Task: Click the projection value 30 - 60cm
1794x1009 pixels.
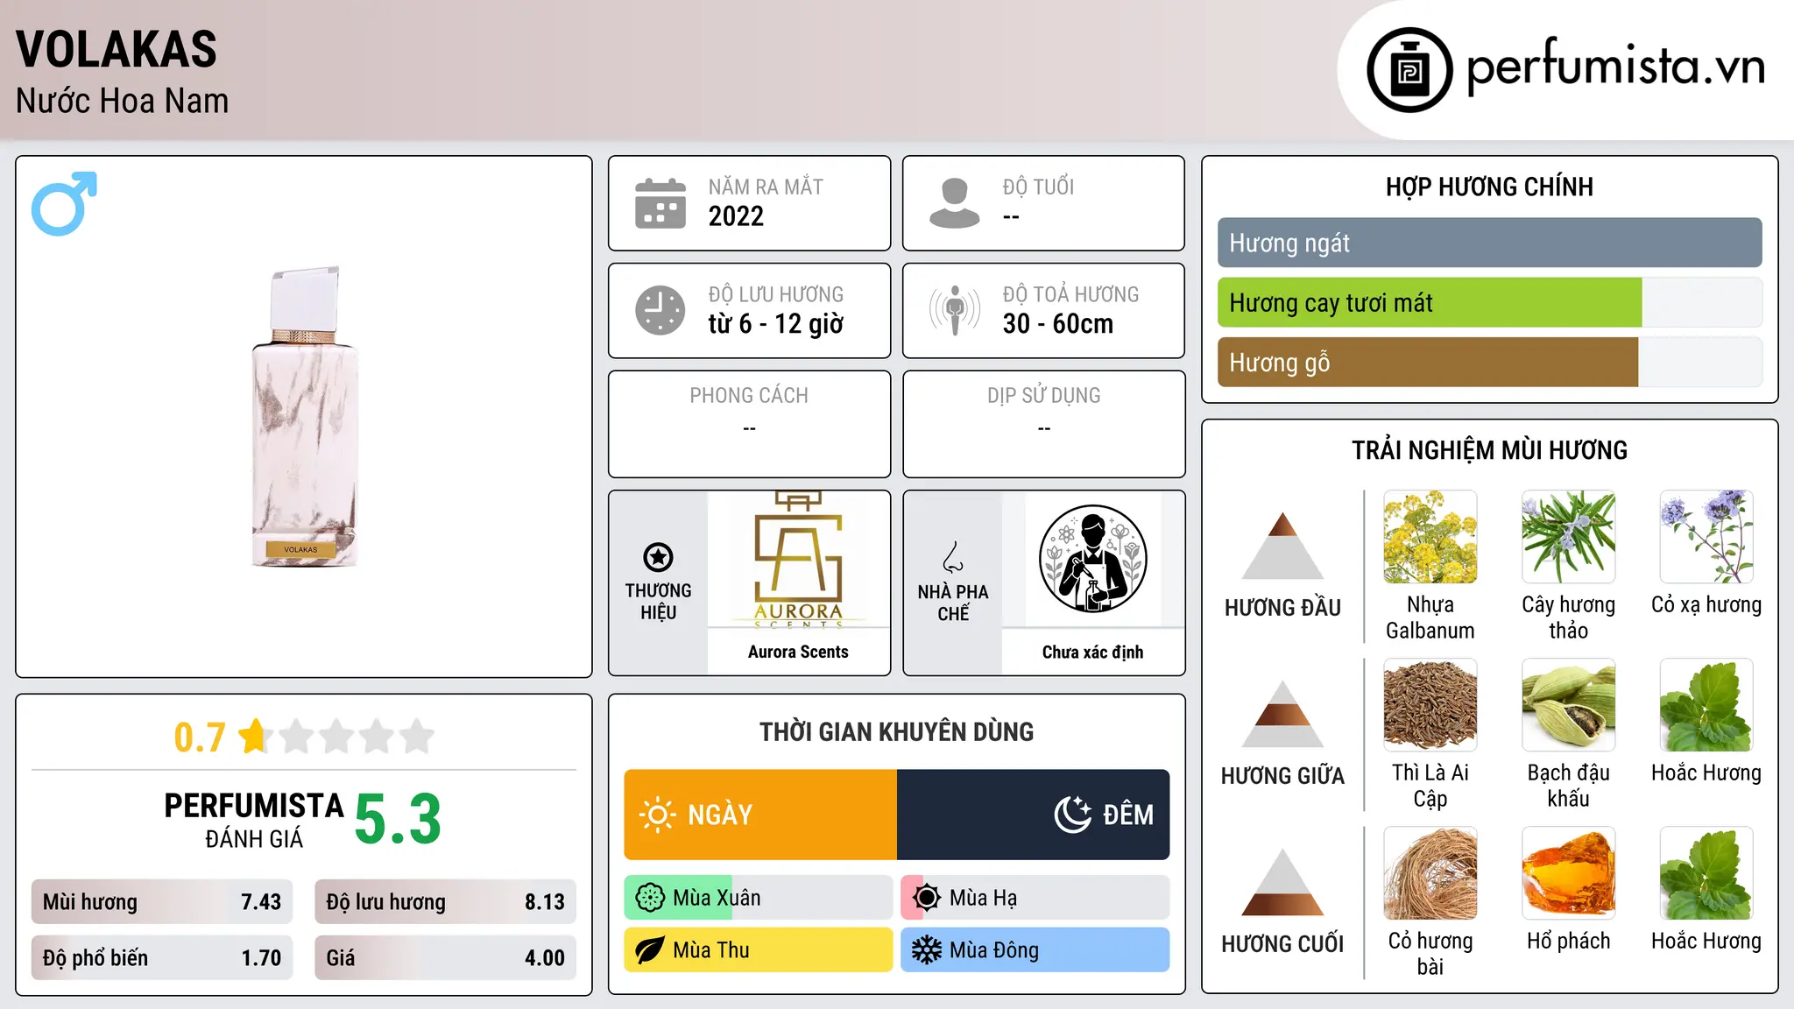Action: (x=1058, y=324)
